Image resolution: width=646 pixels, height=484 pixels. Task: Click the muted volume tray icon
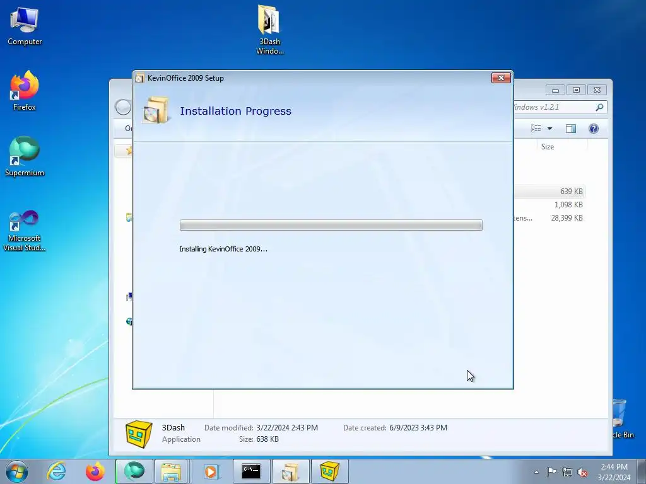[582, 472]
